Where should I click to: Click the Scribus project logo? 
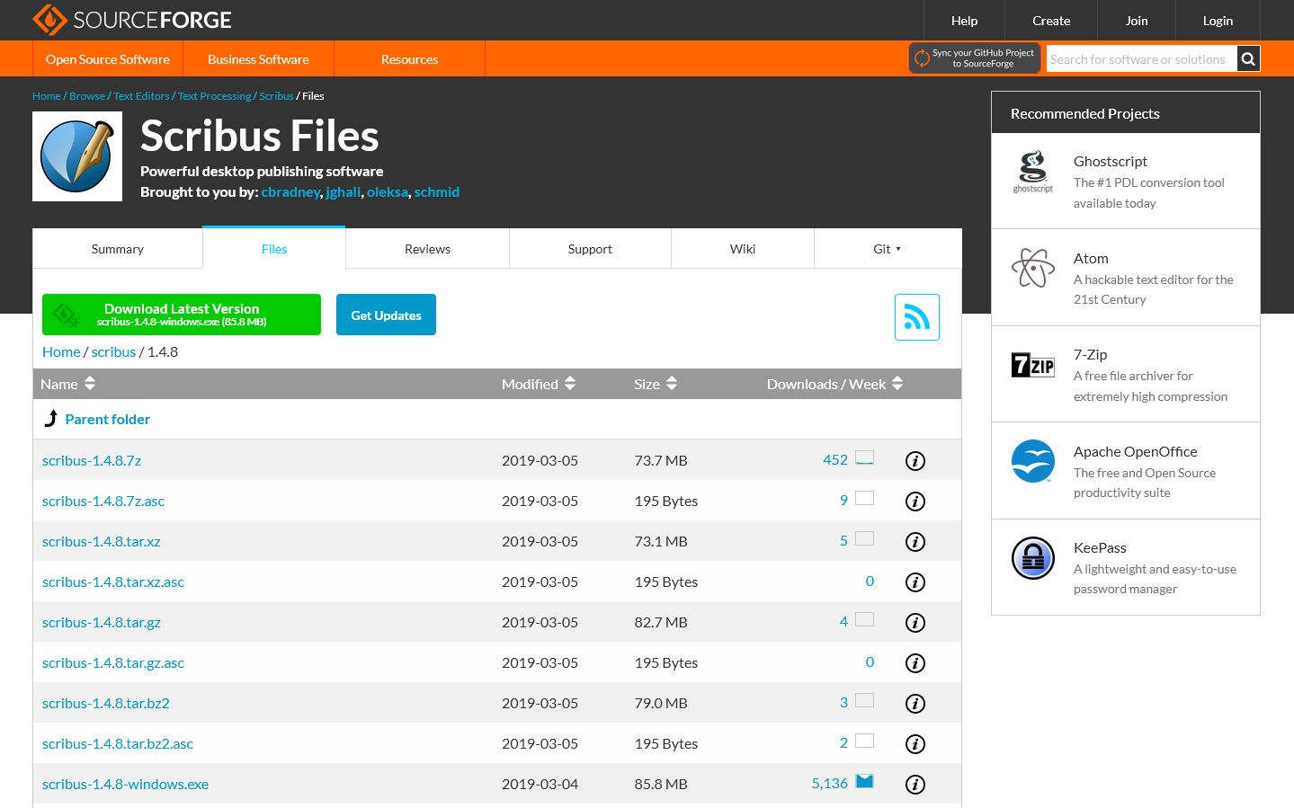pos(77,156)
